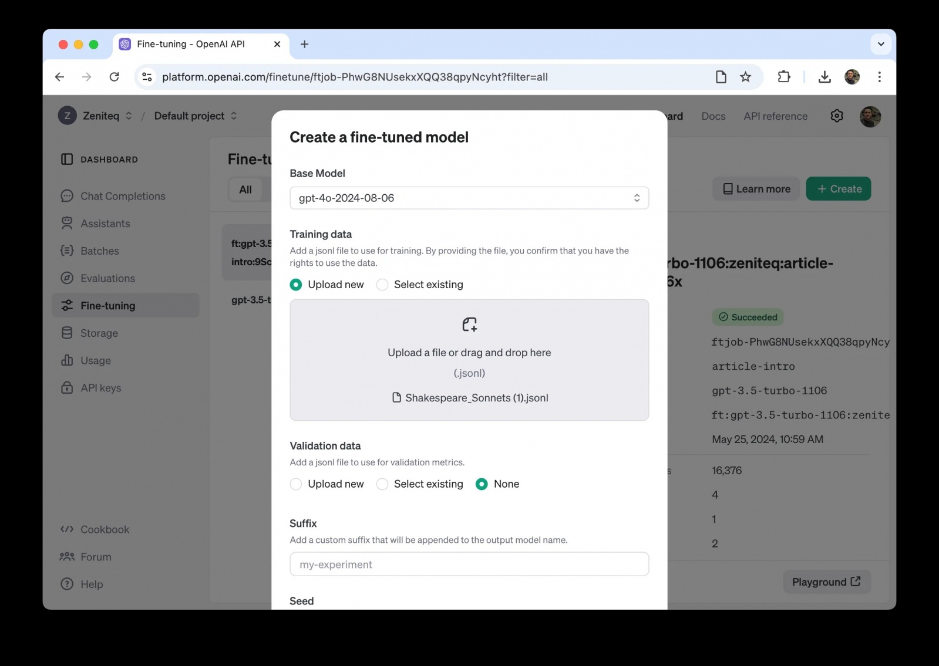Click the Suffix text input field
Viewport: 939px width, 666px height.
pos(469,564)
